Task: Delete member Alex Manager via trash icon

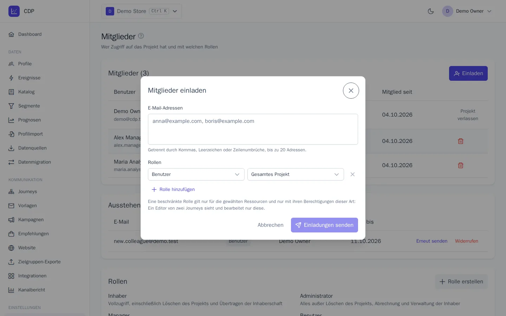Action: (461, 141)
